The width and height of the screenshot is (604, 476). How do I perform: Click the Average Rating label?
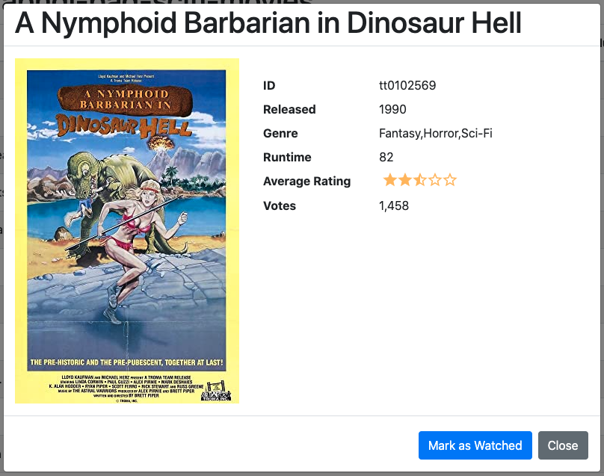[306, 181]
